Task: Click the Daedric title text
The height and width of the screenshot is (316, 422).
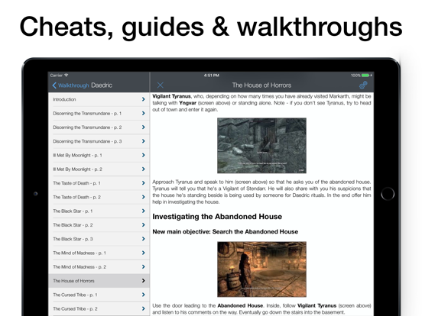Action: (102, 85)
